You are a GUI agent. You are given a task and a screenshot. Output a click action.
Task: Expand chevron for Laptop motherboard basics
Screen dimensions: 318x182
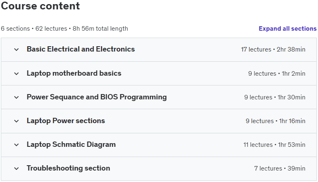[16, 74]
